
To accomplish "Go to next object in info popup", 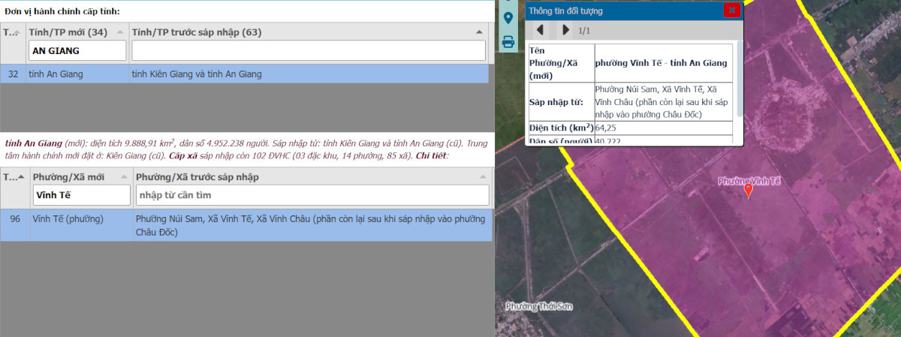I will [565, 31].
